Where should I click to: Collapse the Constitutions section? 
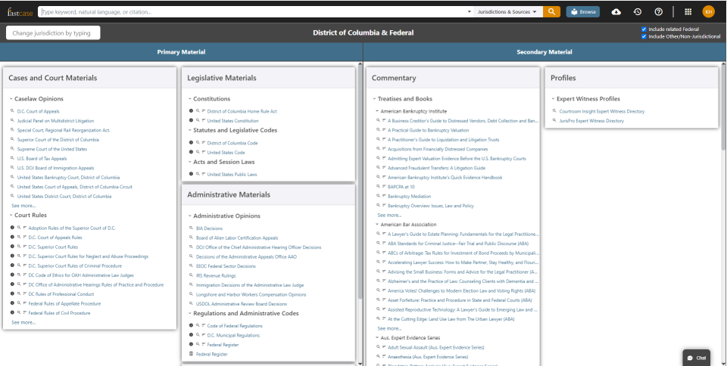tap(189, 98)
